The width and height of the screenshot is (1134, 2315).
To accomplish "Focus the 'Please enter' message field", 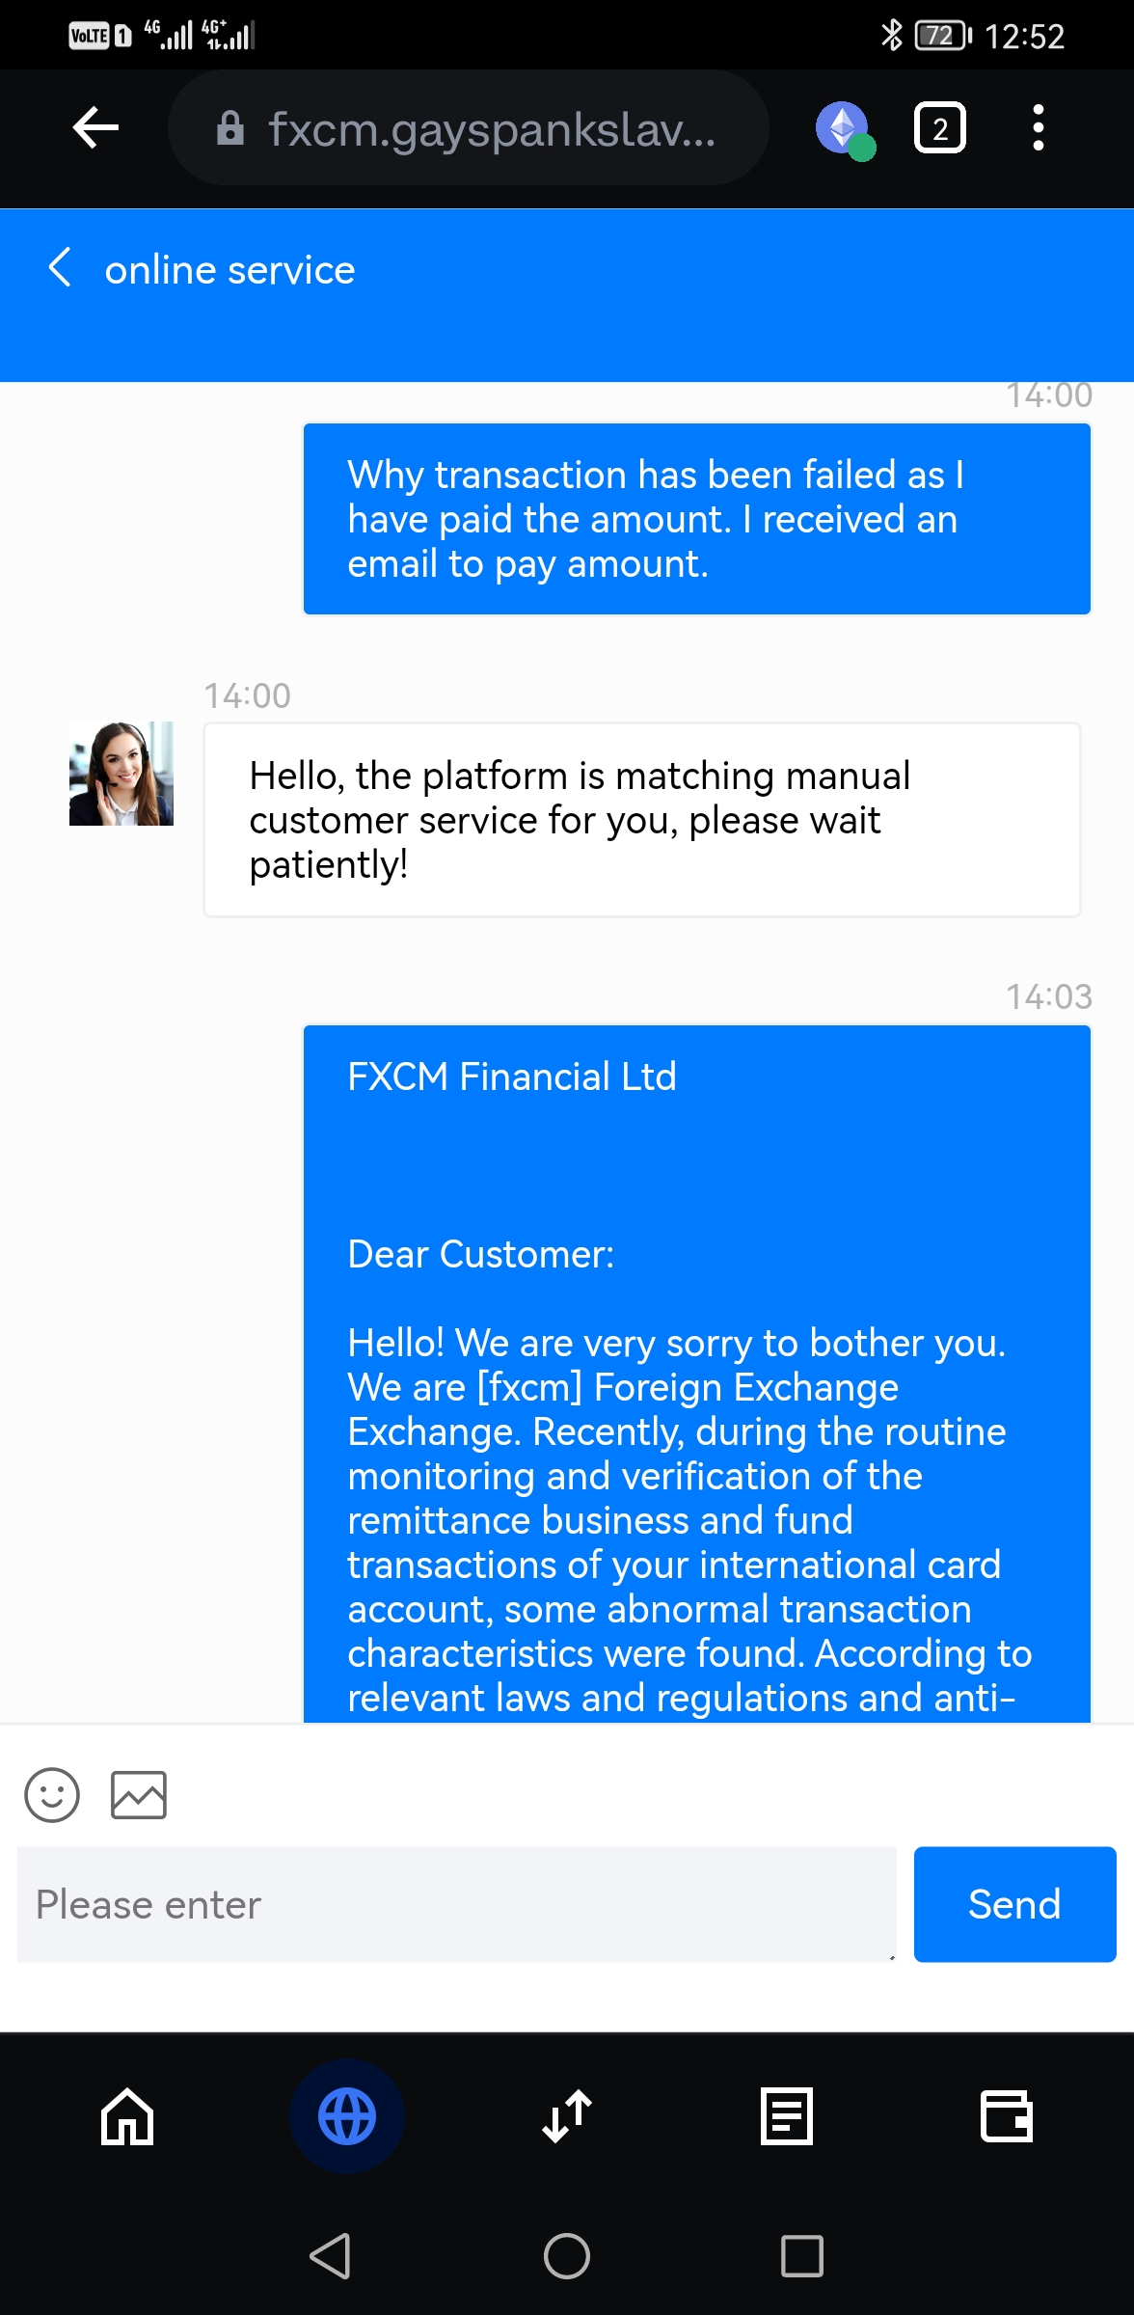I will (456, 1905).
